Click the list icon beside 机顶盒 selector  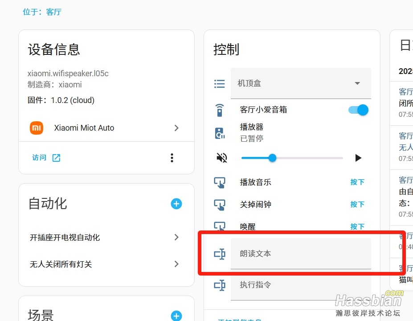pos(219,84)
